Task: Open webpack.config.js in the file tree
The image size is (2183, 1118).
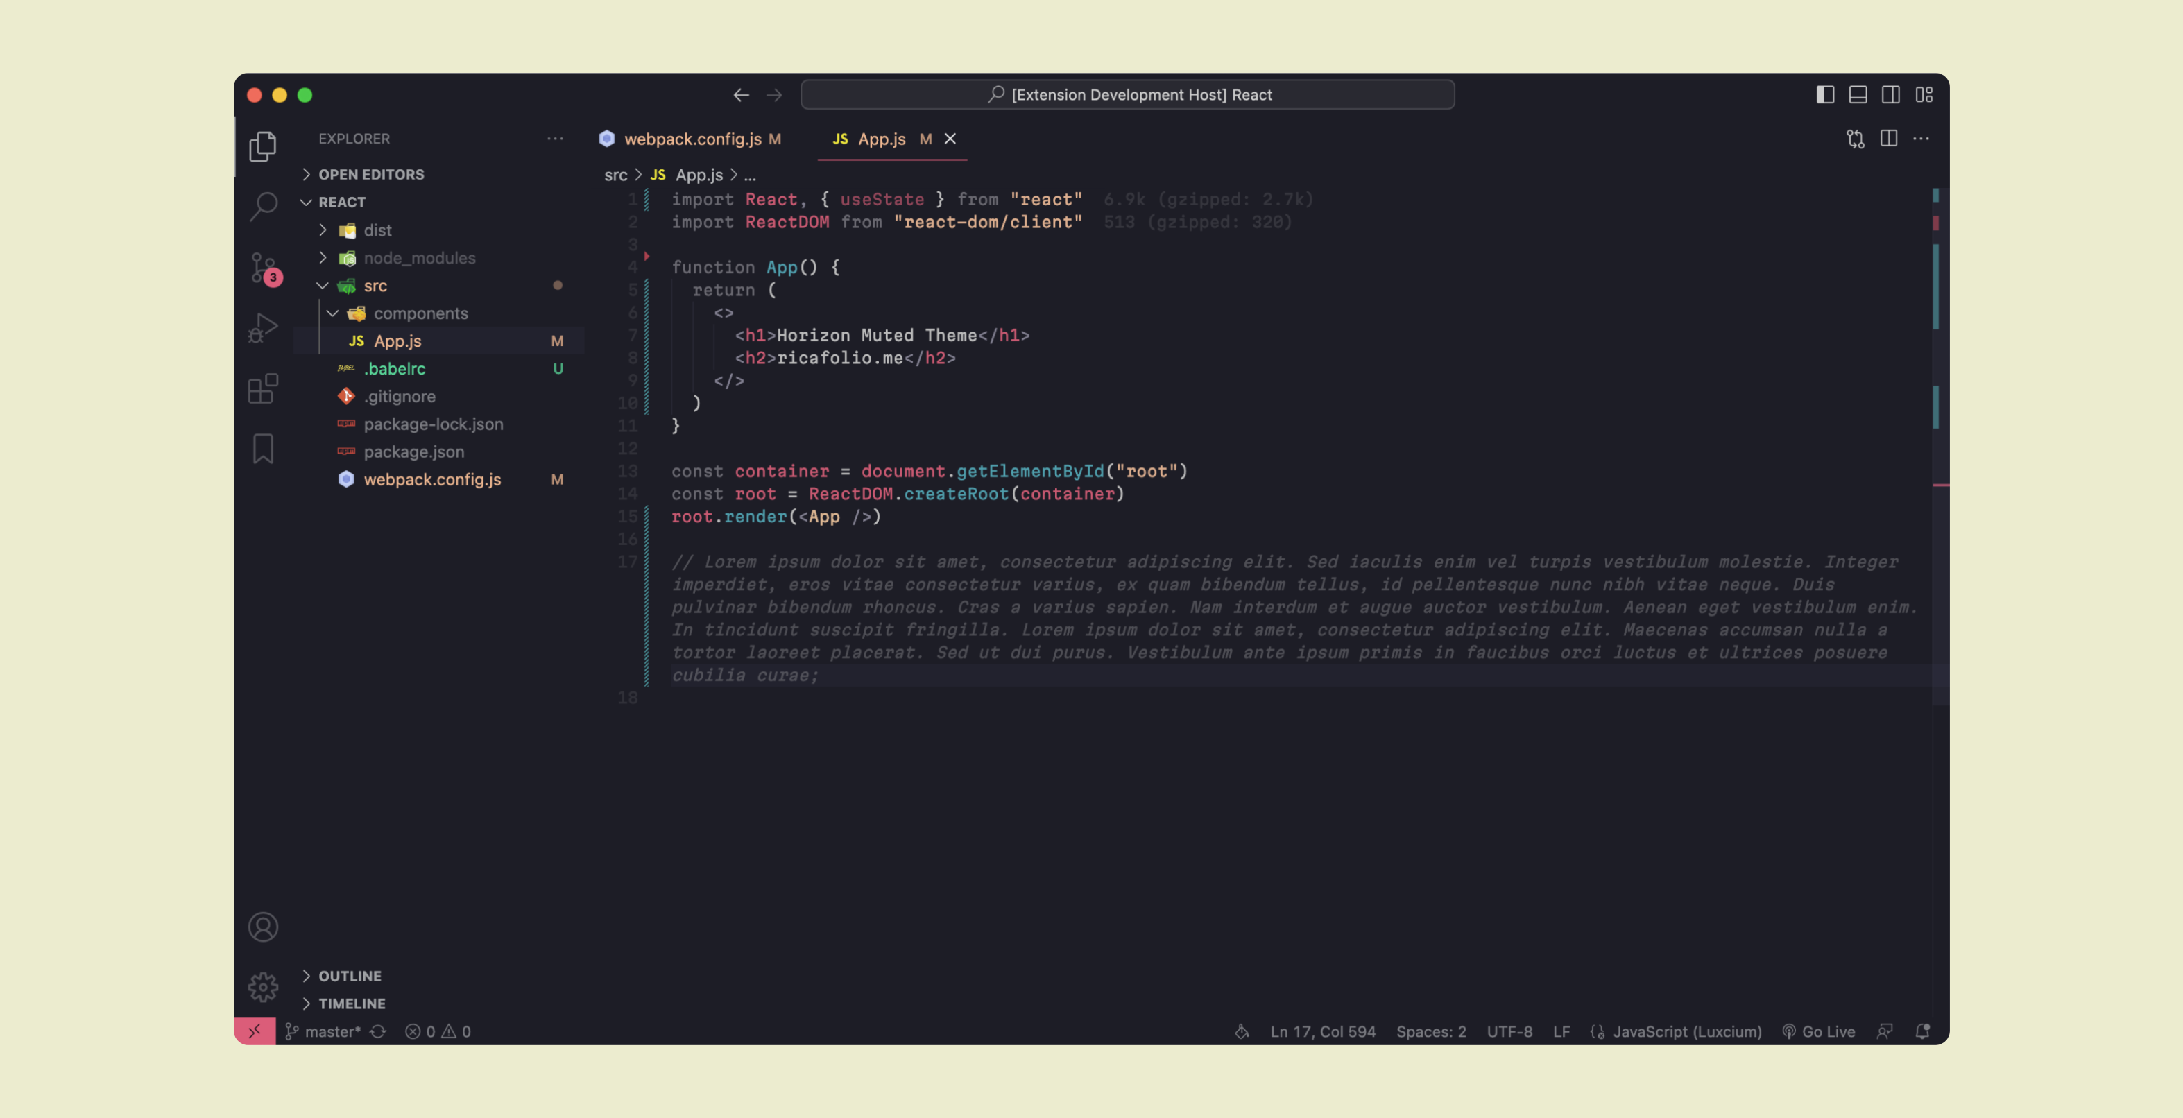Action: click(432, 479)
